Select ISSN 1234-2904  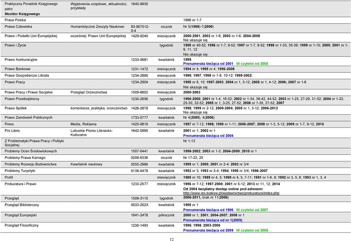[x=139, y=82]
